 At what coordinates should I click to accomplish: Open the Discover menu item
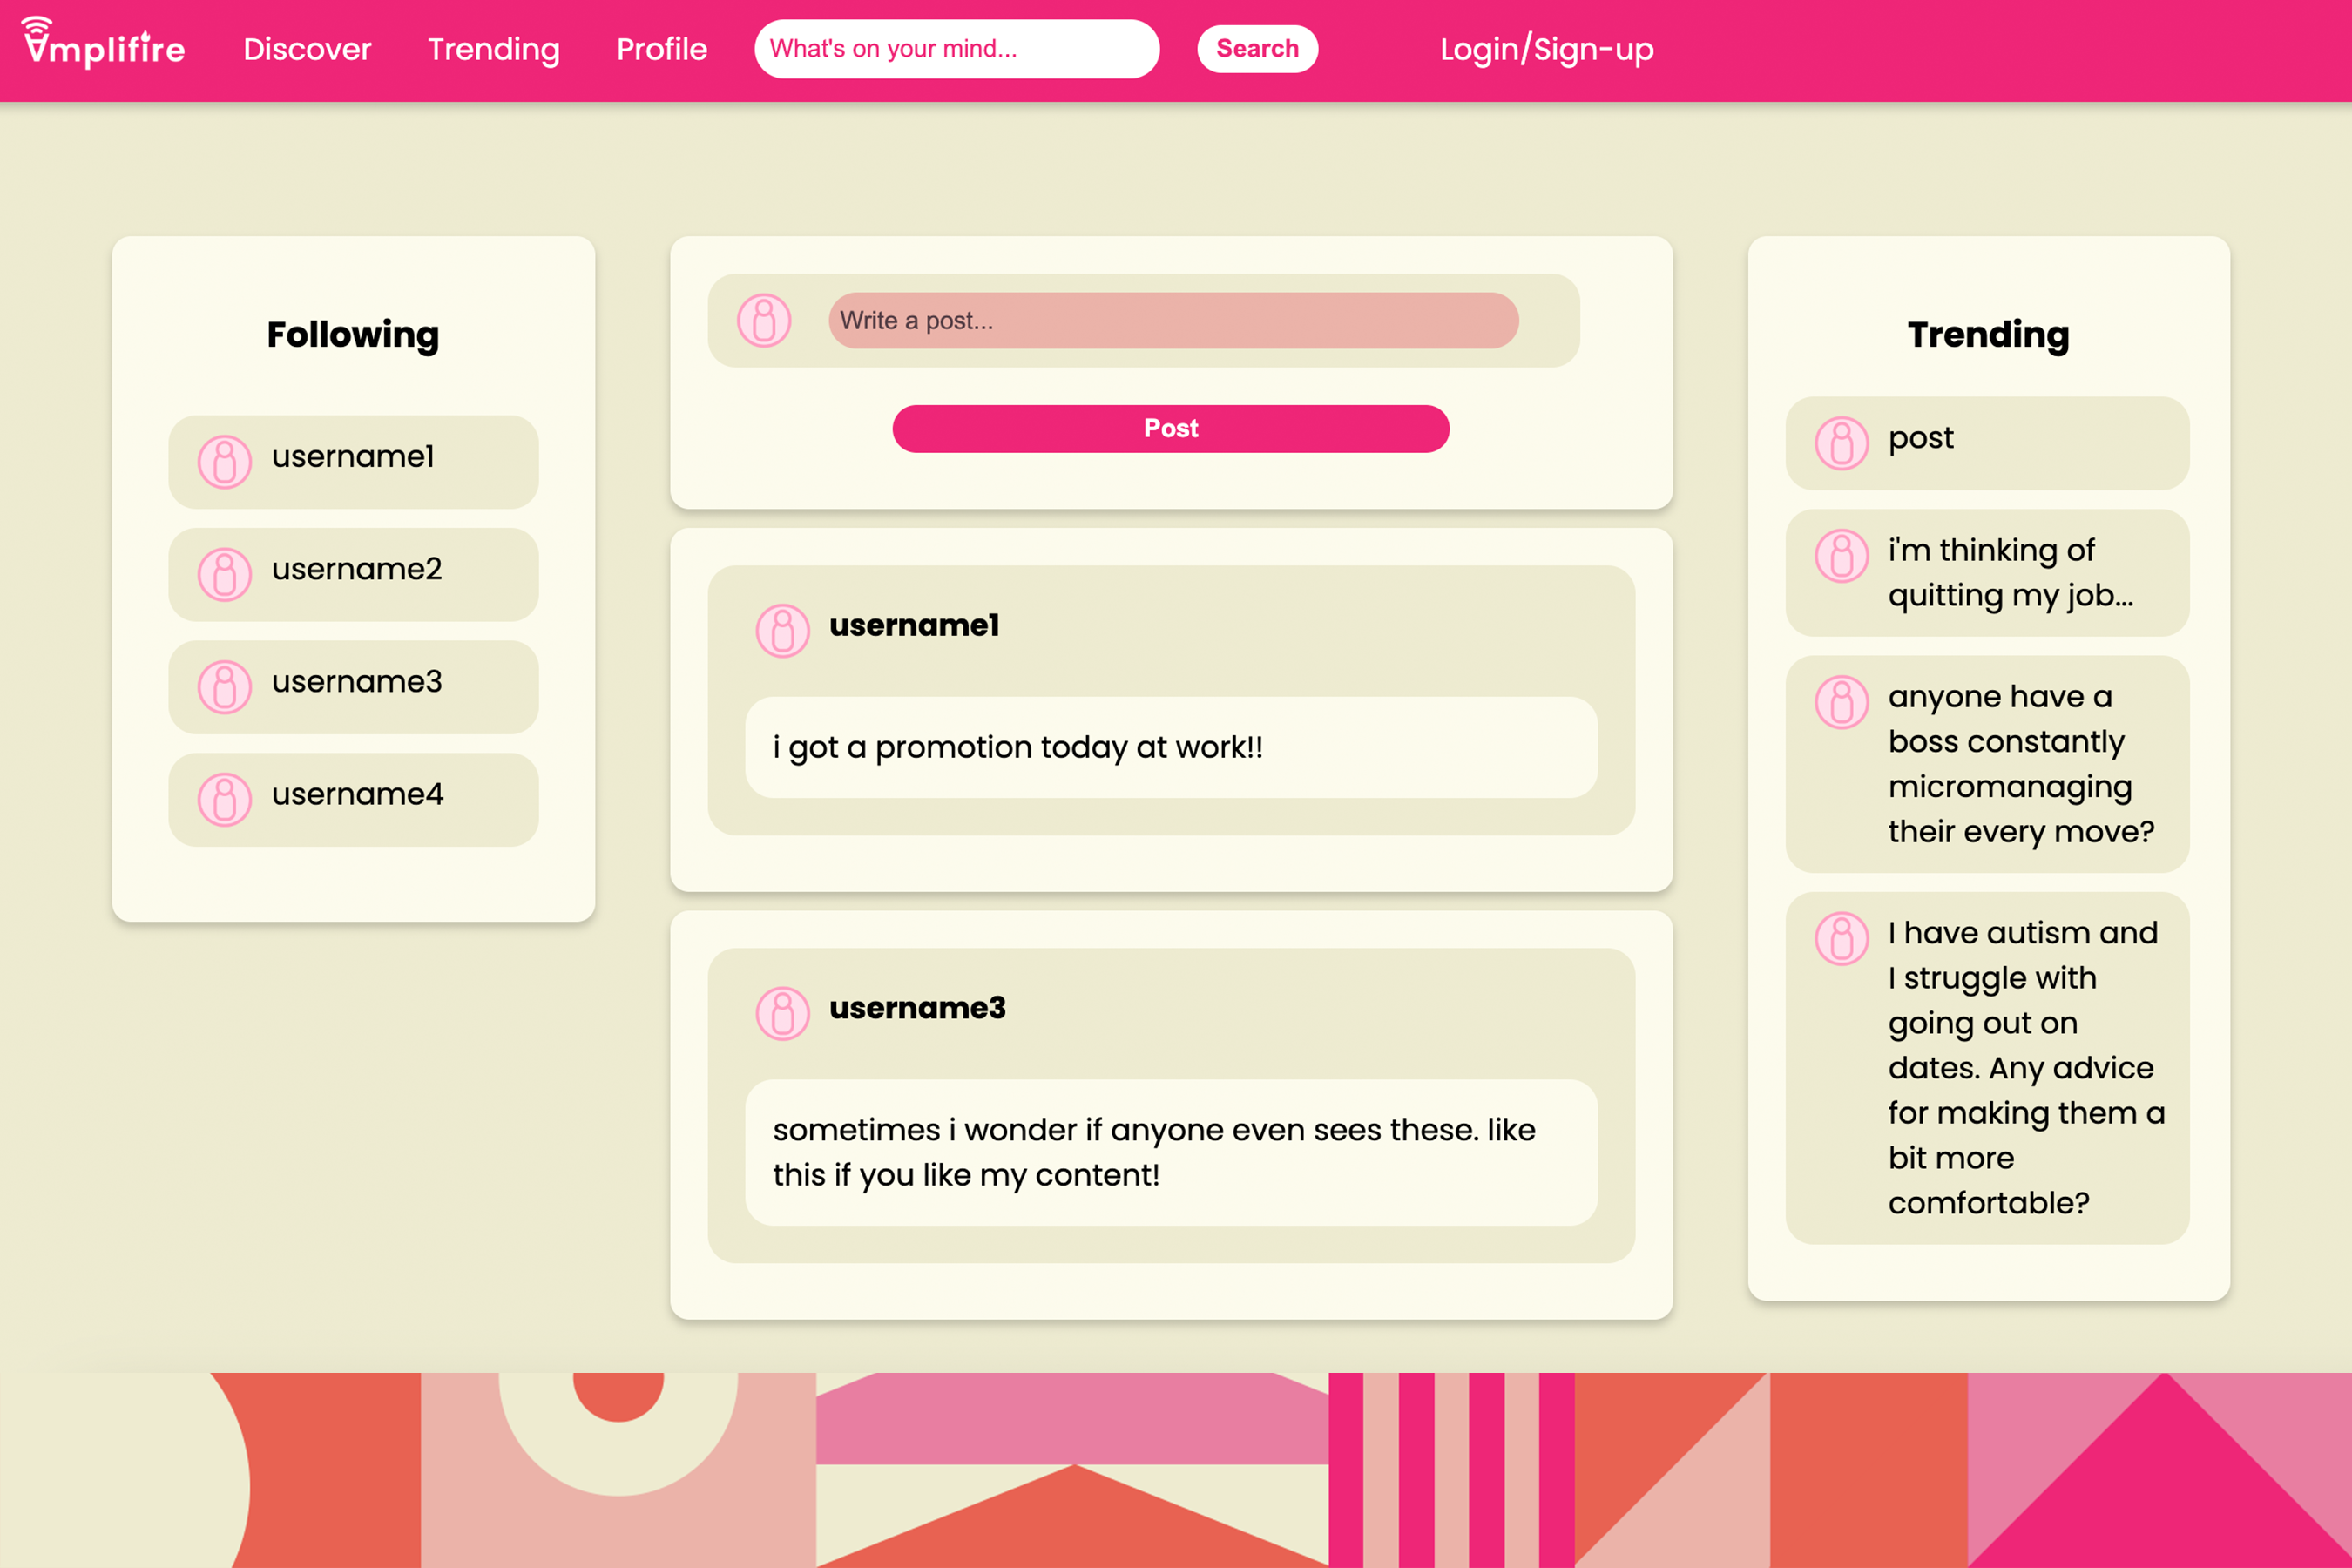[307, 49]
